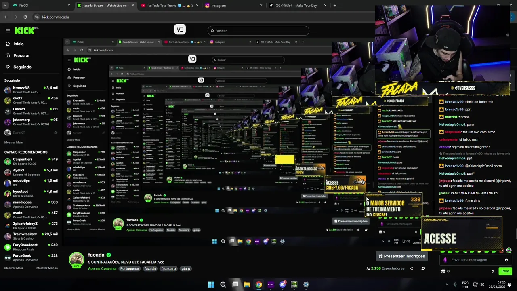The image size is (517, 291).
Task: Click green emote avatar above chat input
Action: click(509, 251)
